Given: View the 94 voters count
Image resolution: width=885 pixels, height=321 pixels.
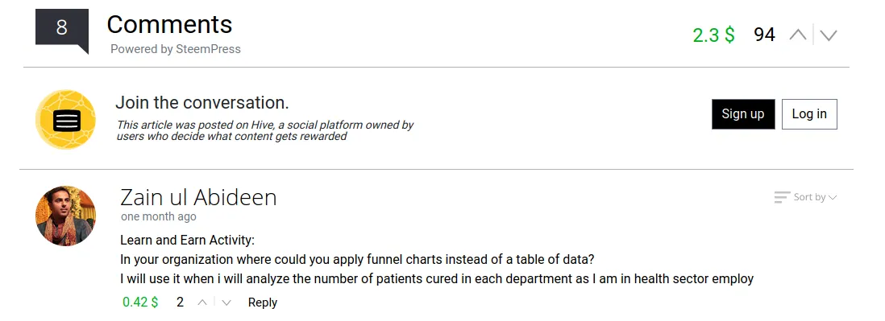Looking at the screenshot, I should [x=764, y=35].
